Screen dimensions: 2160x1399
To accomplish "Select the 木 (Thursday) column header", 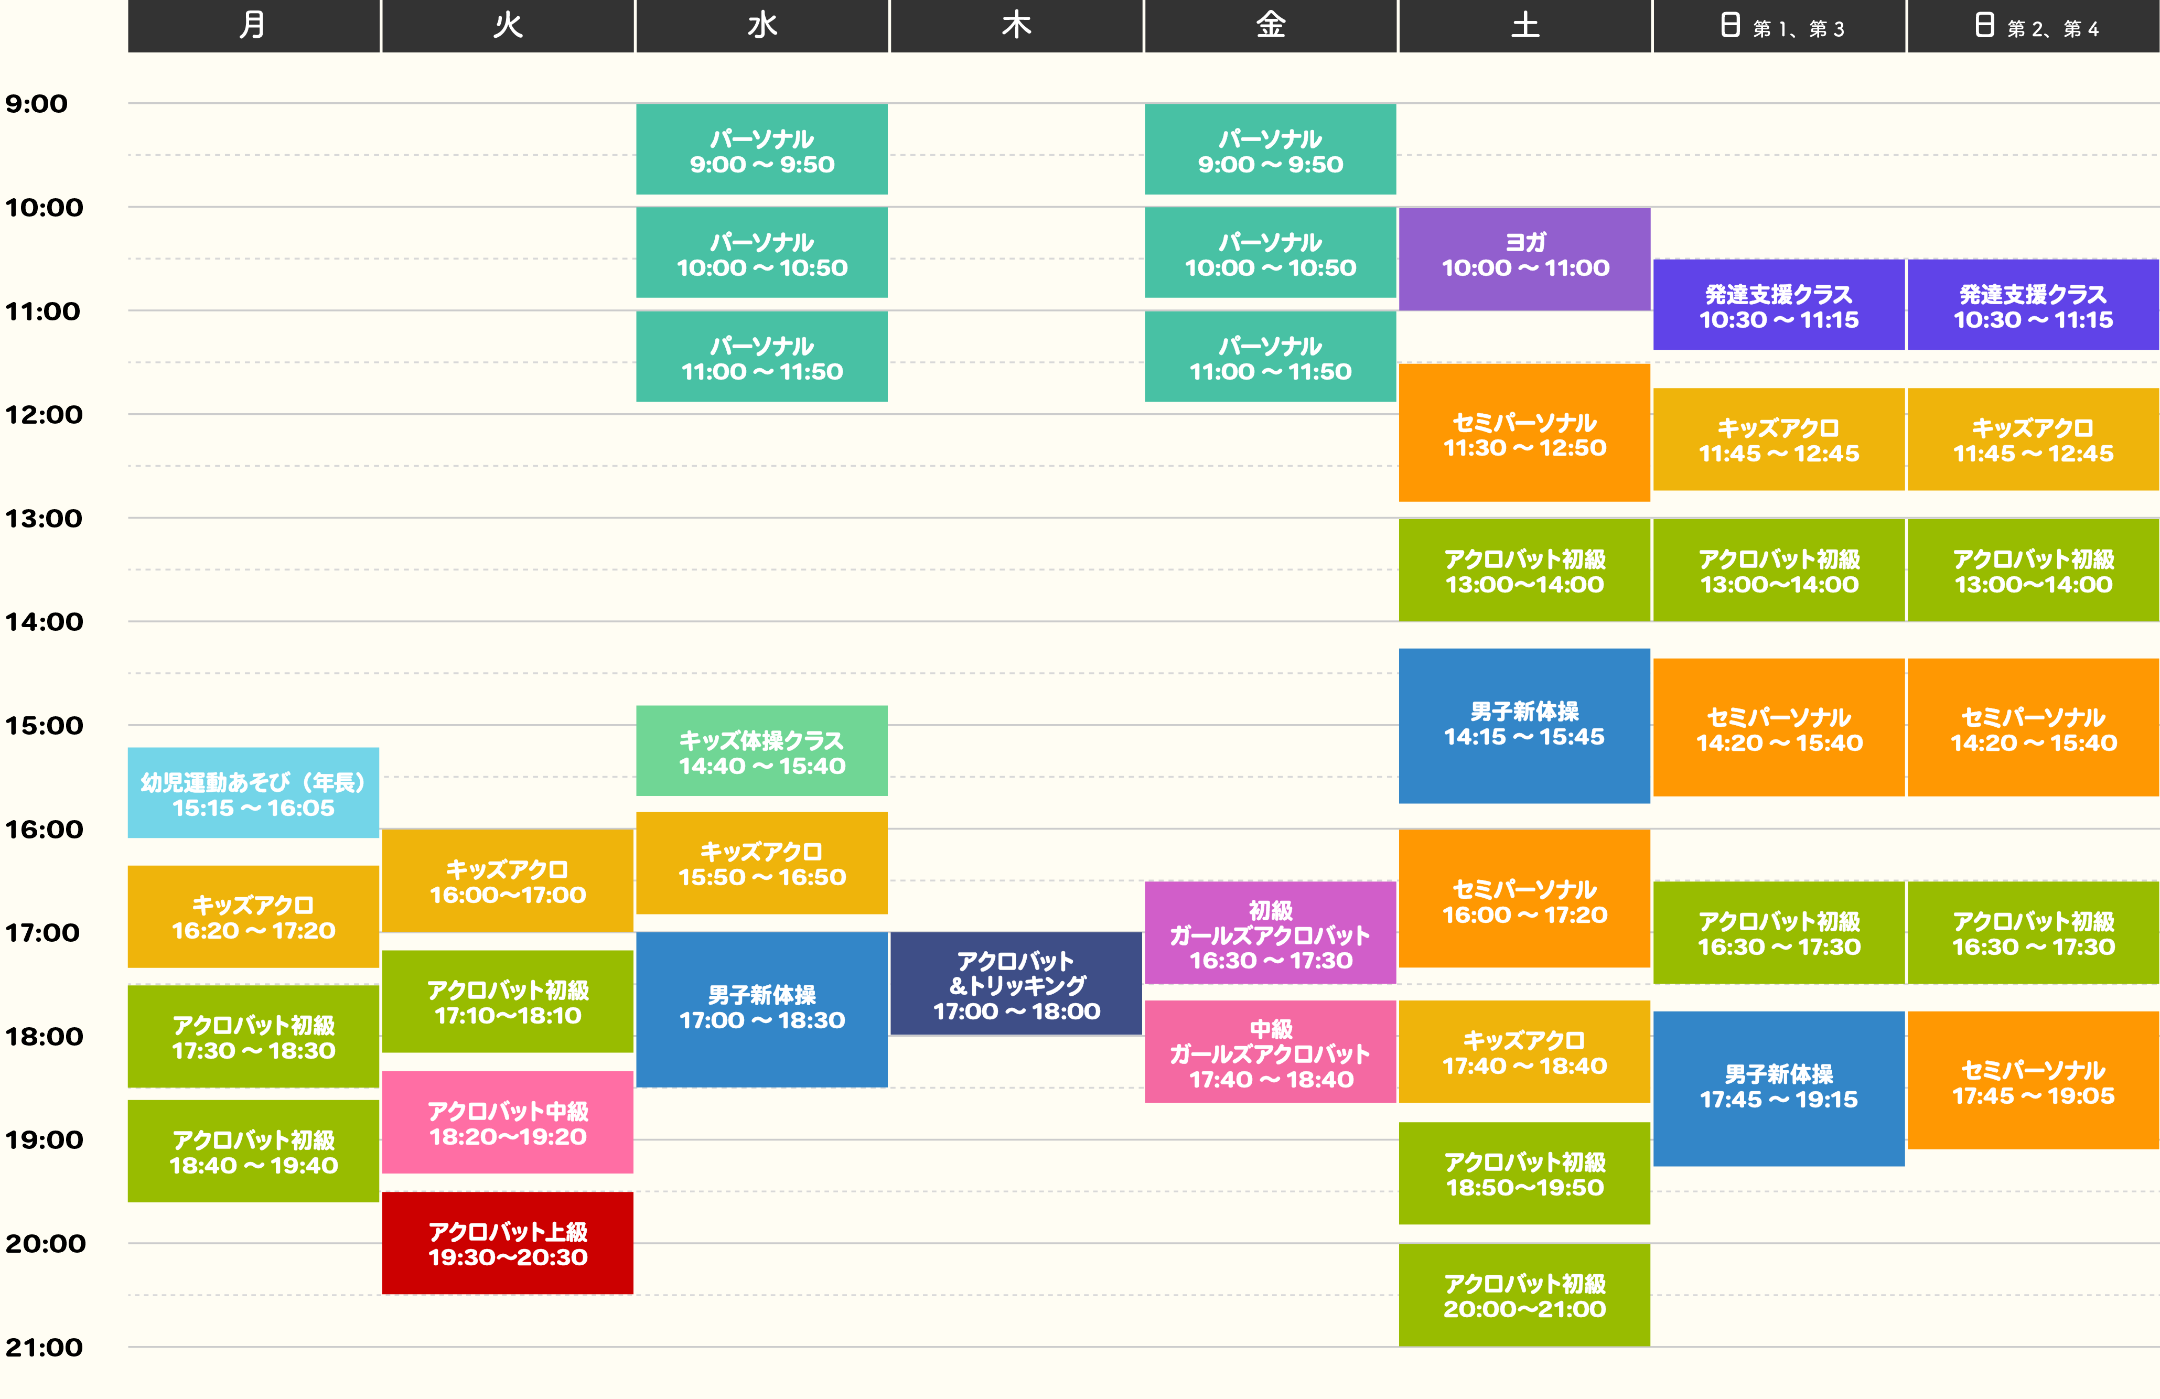I will coord(1016,25).
